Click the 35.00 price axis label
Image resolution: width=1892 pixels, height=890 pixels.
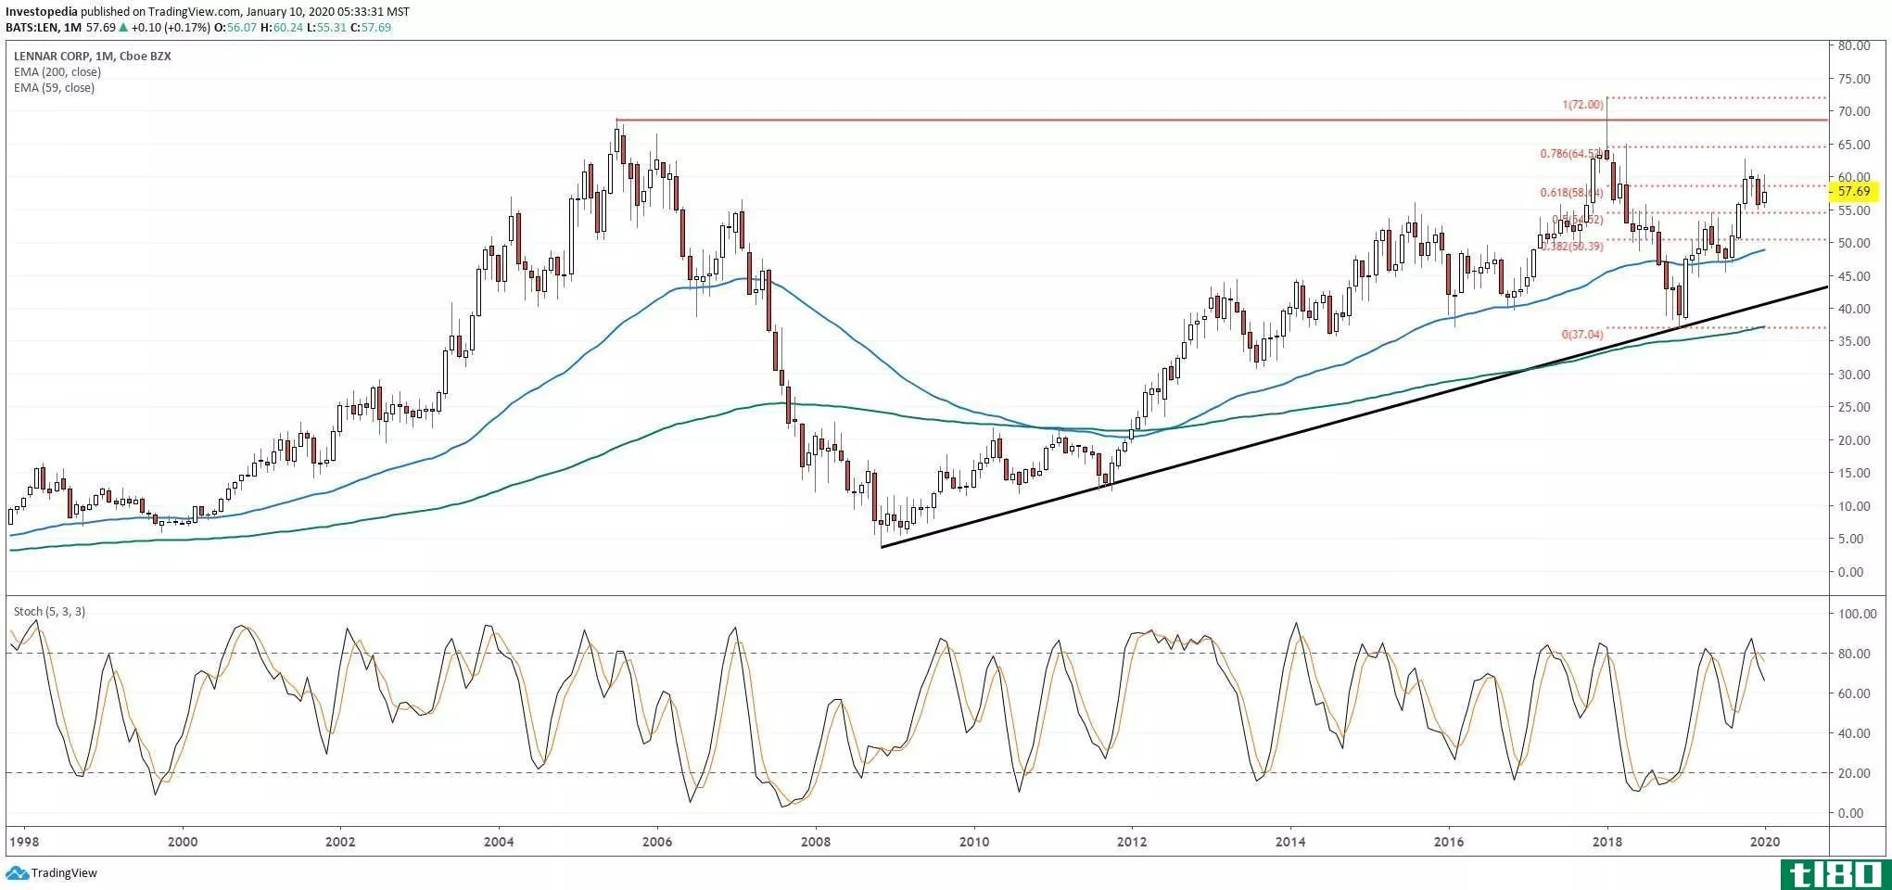pos(1853,342)
